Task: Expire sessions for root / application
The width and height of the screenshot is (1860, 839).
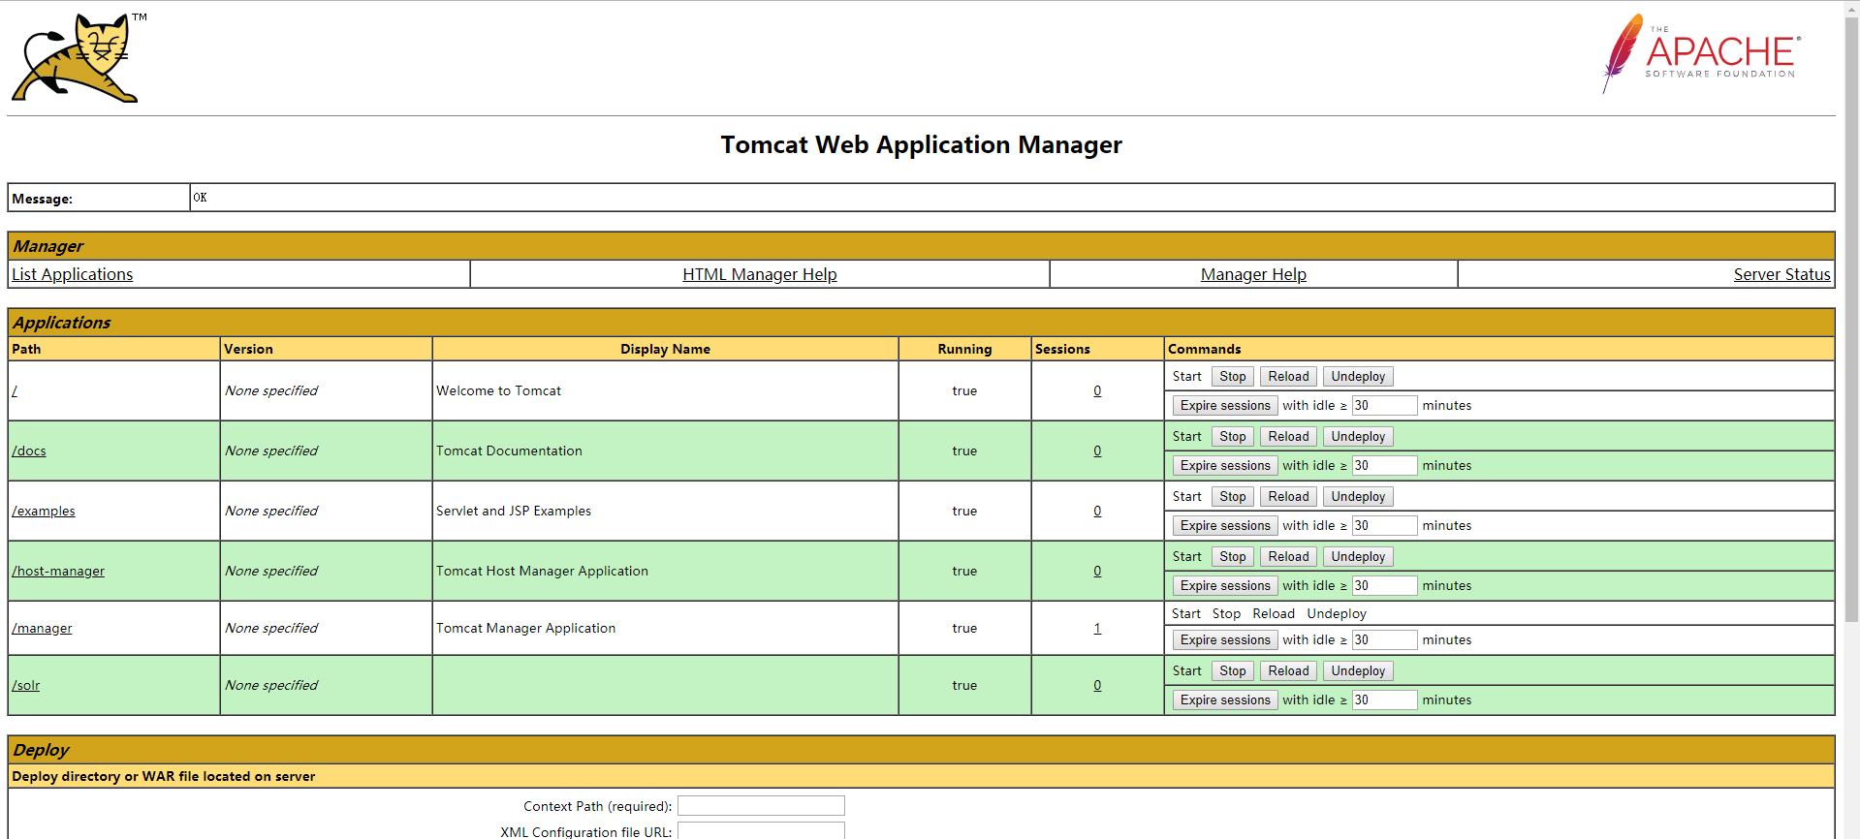Action: pyautogui.click(x=1225, y=406)
